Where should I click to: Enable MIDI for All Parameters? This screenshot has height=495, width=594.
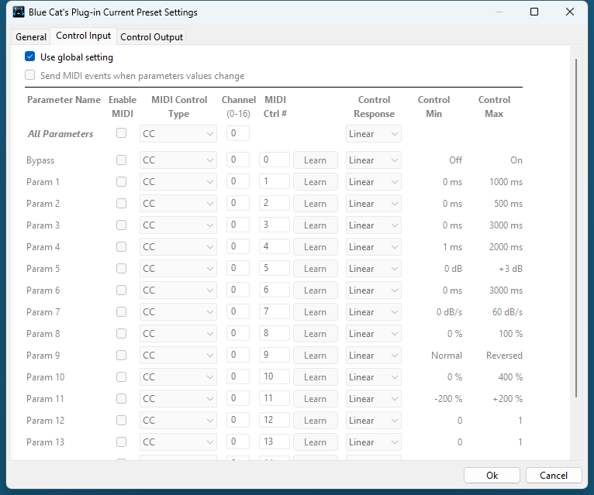click(x=121, y=133)
